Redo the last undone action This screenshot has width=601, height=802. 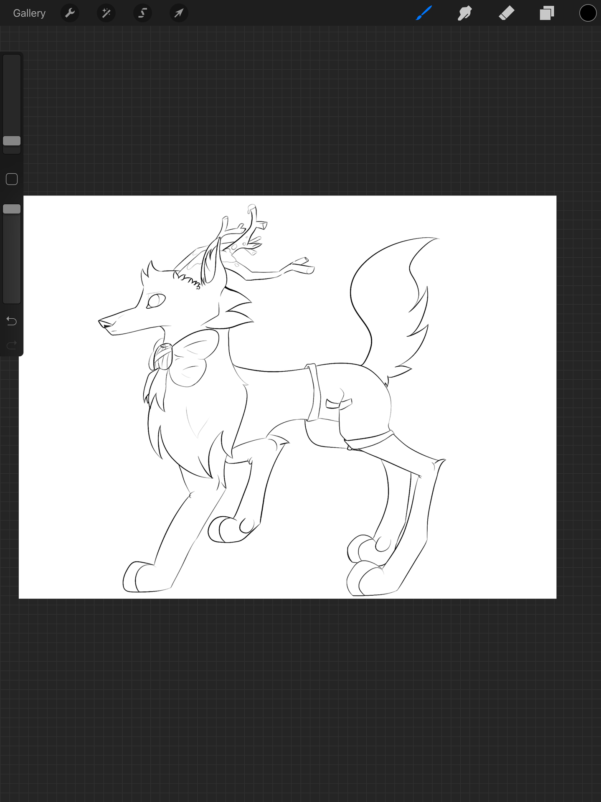(12, 345)
